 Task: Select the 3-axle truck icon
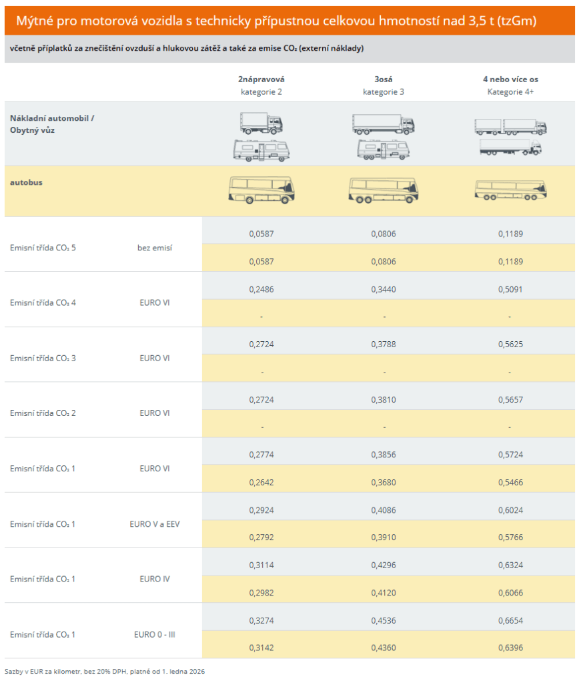pos(383,124)
